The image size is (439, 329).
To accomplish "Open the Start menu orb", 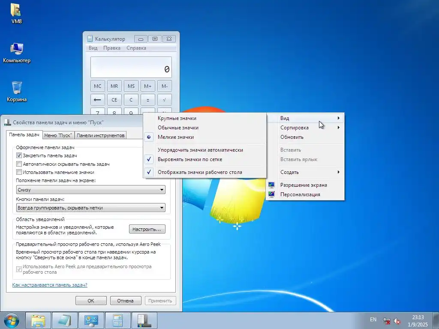I will (12, 321).
